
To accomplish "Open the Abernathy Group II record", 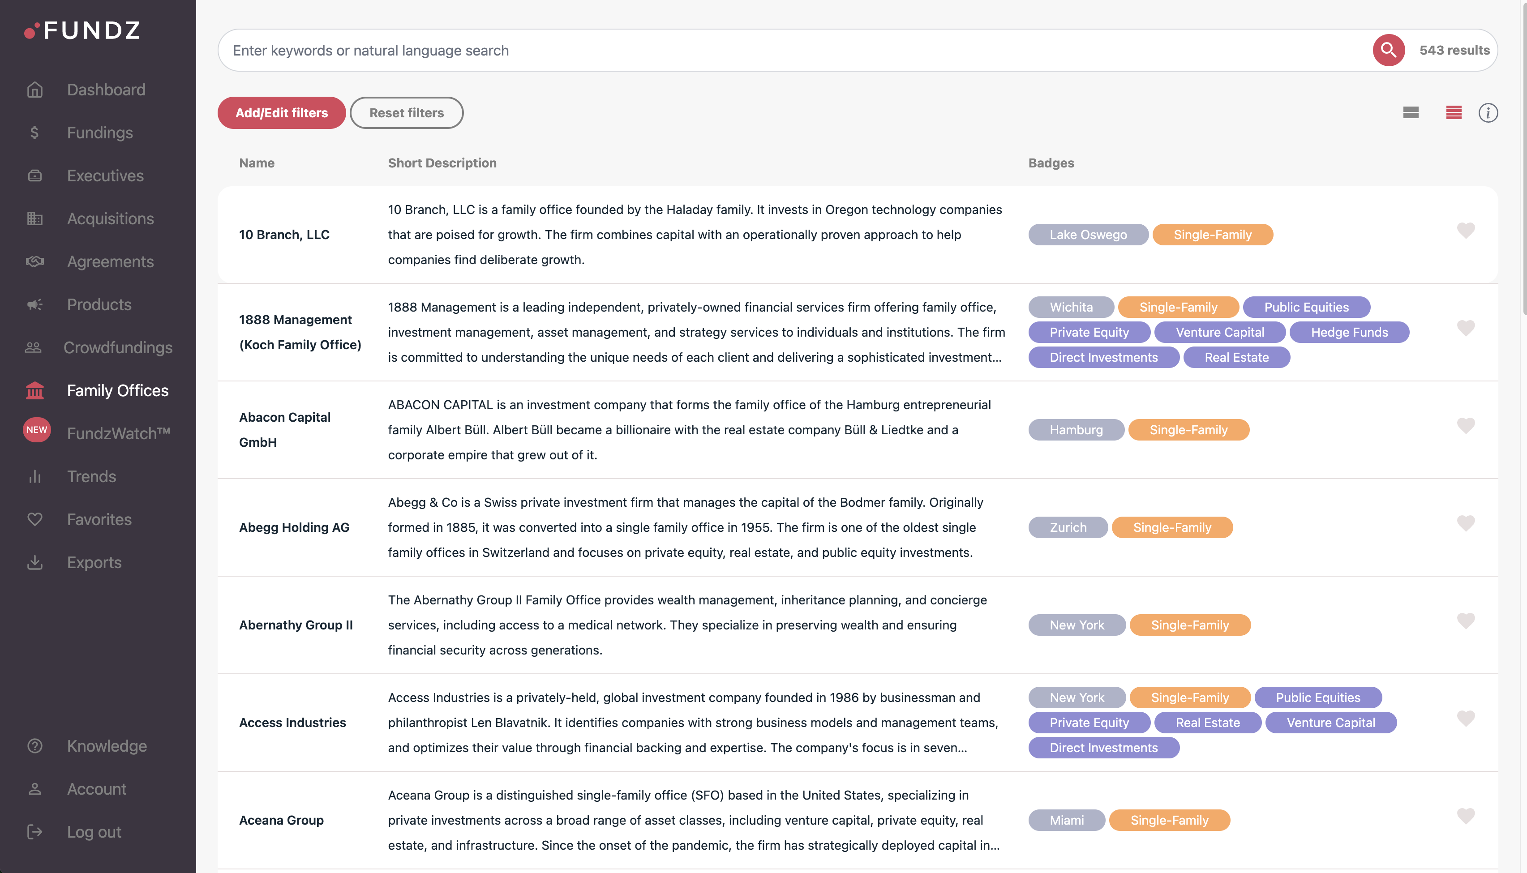I will (x=296, y=625).
